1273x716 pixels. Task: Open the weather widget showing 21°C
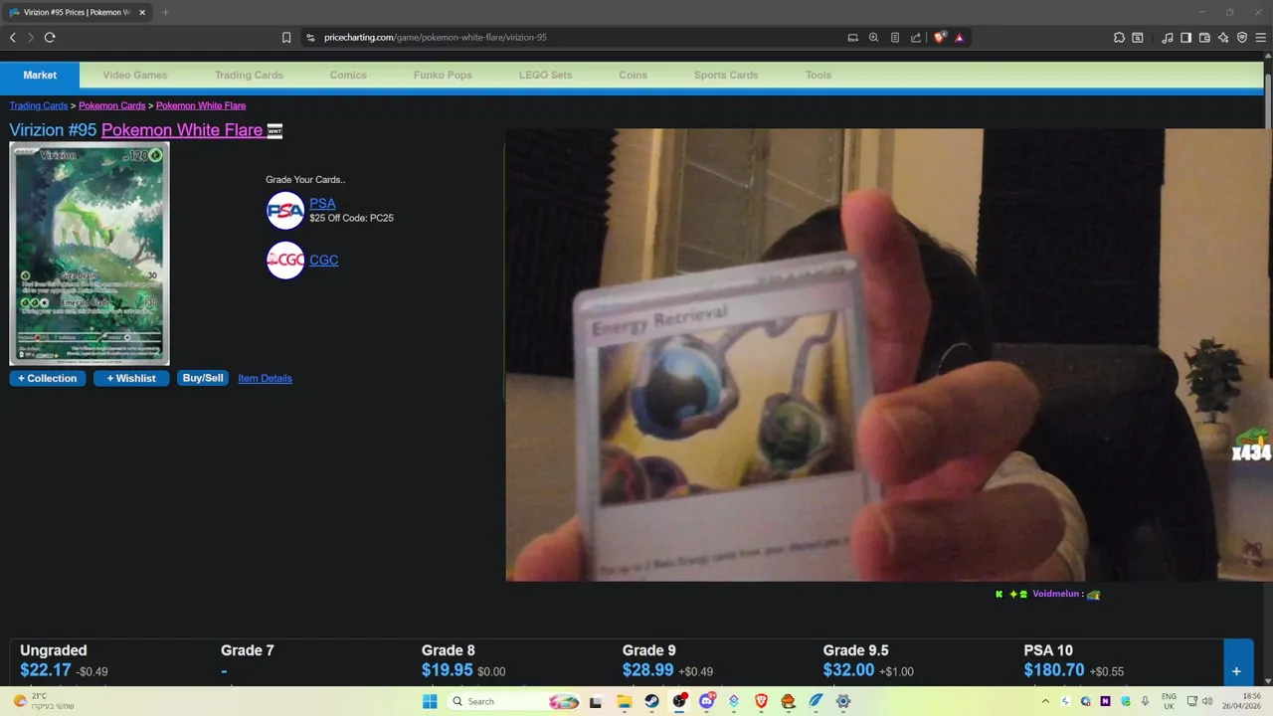45,701
